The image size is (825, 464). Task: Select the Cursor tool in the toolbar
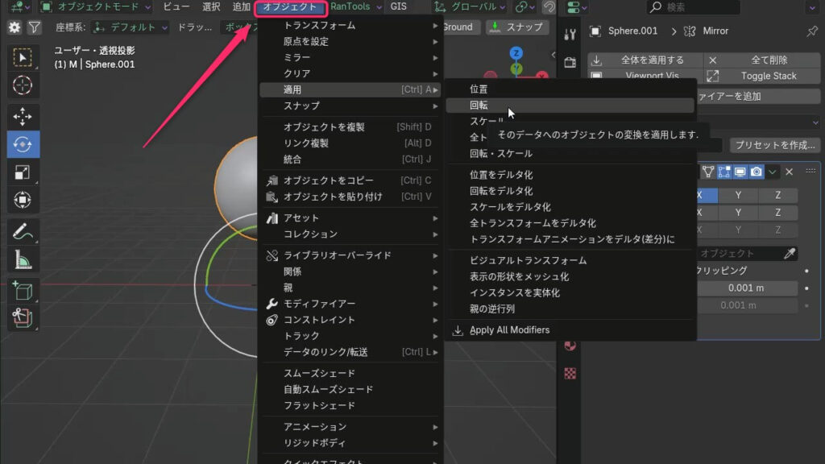click(23, 85)
